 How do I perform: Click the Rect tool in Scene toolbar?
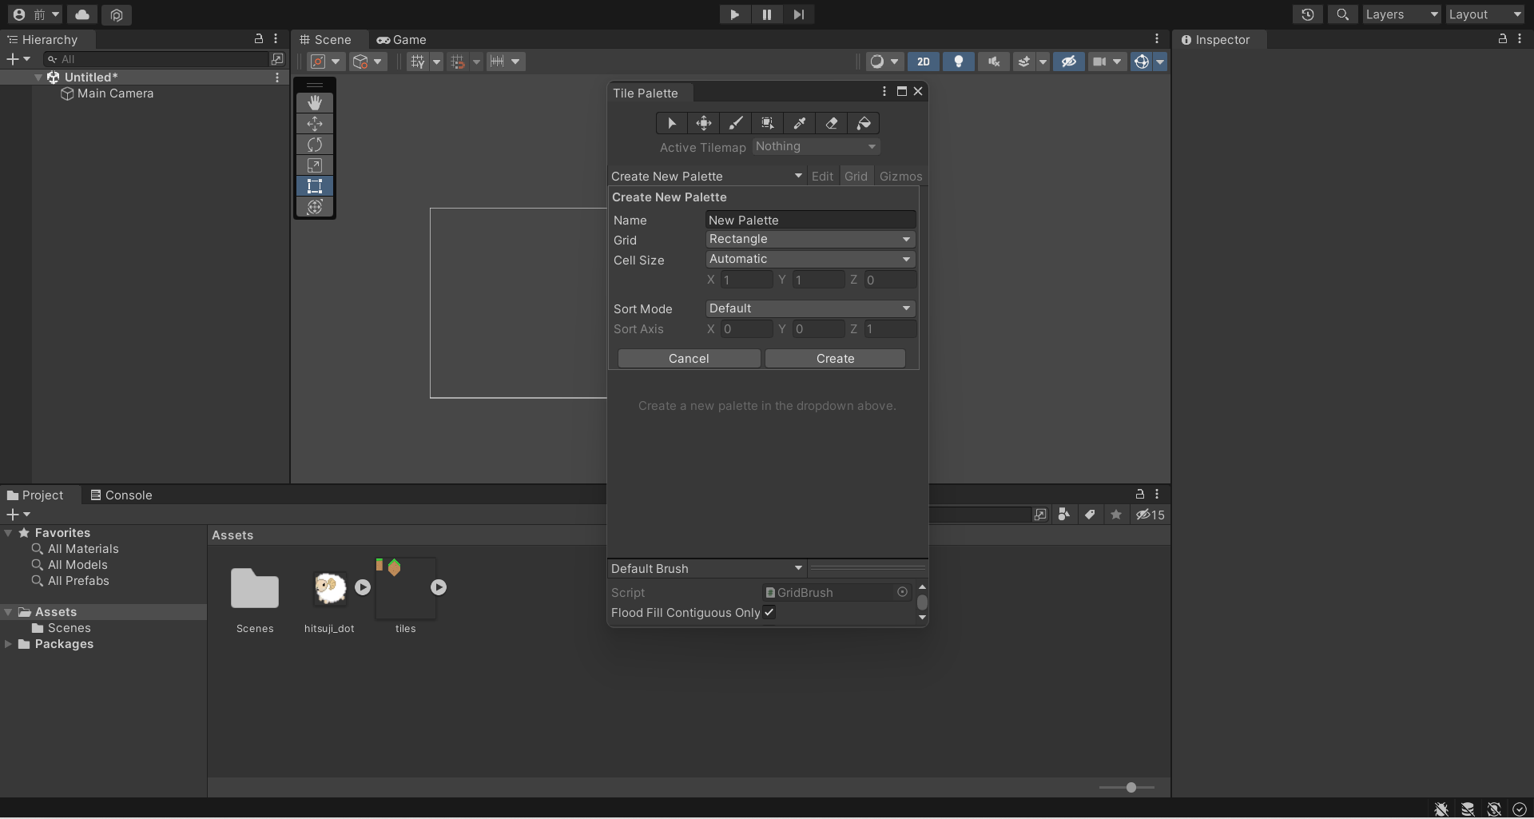pyautogui.click(x=315, y=186)
